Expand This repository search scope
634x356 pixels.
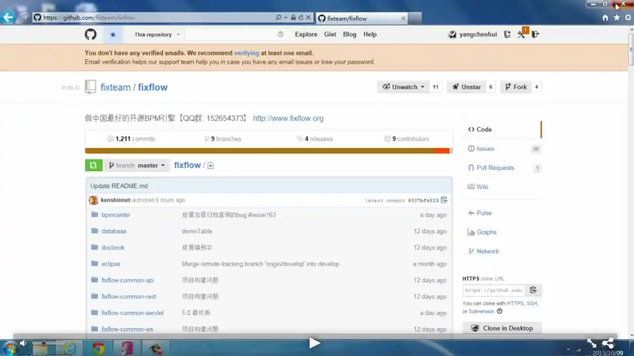[x=157, y=34]
